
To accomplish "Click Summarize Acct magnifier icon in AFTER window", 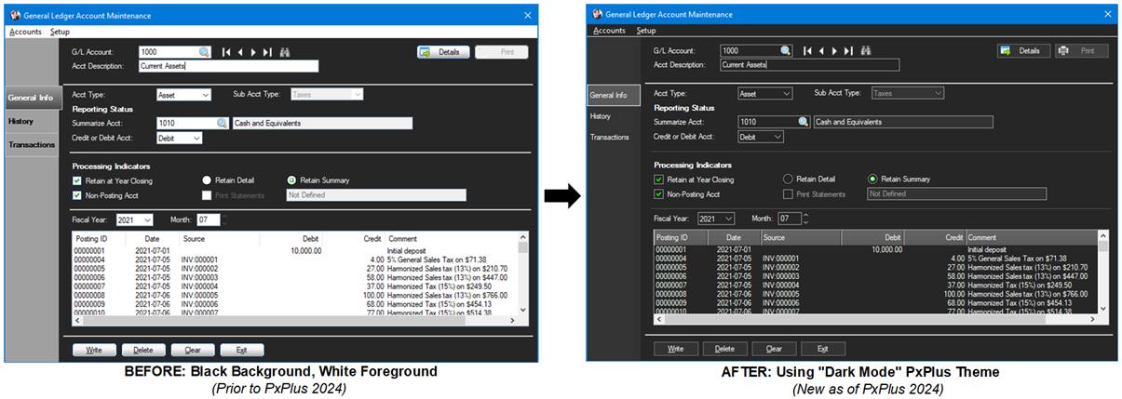I will pyautogui.click(x=803, y=122).
